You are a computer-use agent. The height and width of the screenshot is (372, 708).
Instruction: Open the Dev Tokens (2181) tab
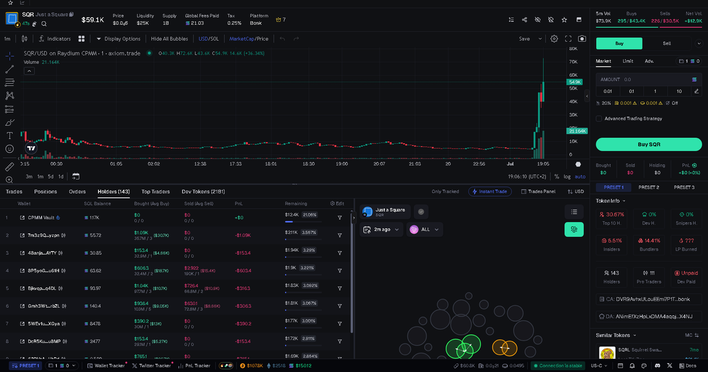click(204, 192)
